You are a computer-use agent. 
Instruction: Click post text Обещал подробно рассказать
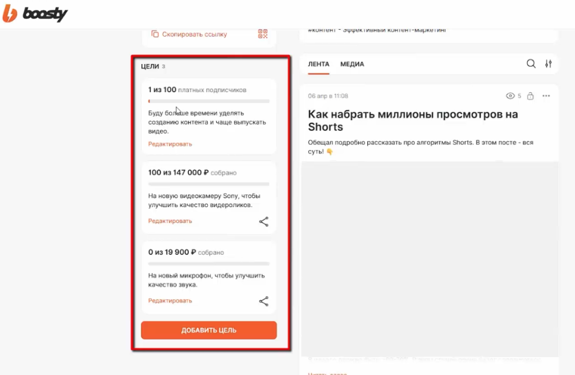pyautogui.click(x=421, y=147)
